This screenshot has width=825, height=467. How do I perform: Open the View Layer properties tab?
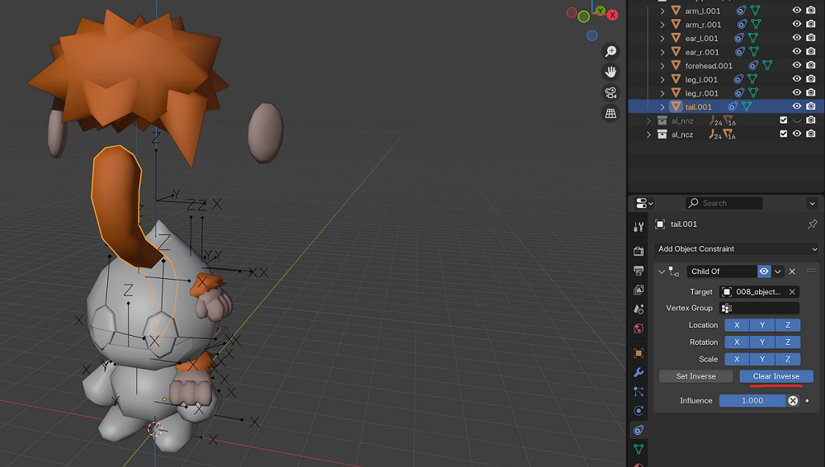pyautogui.click(x=639, y=290)
